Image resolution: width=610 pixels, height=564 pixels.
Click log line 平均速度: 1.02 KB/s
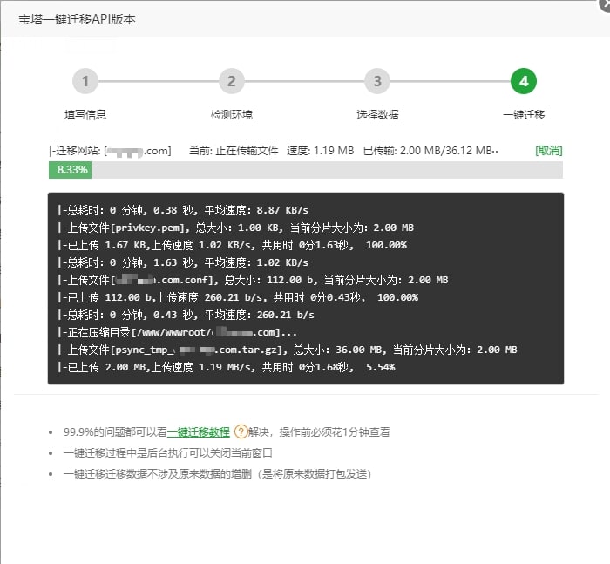pos(183,262)
